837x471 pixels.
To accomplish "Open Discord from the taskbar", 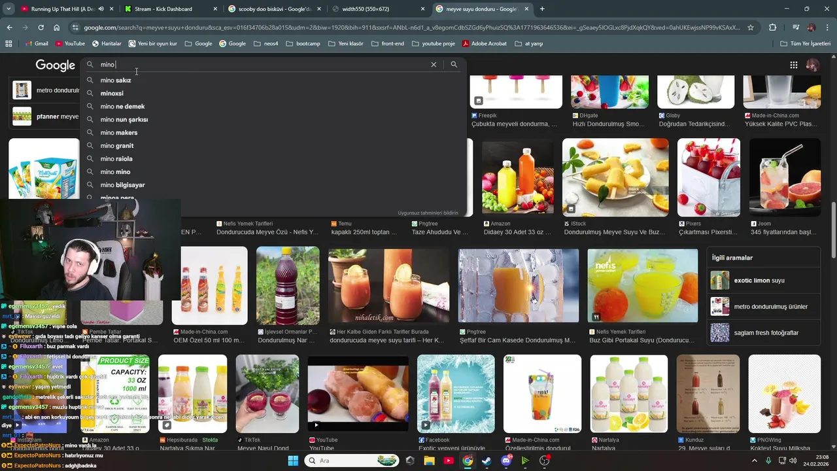I will point(506,461).
